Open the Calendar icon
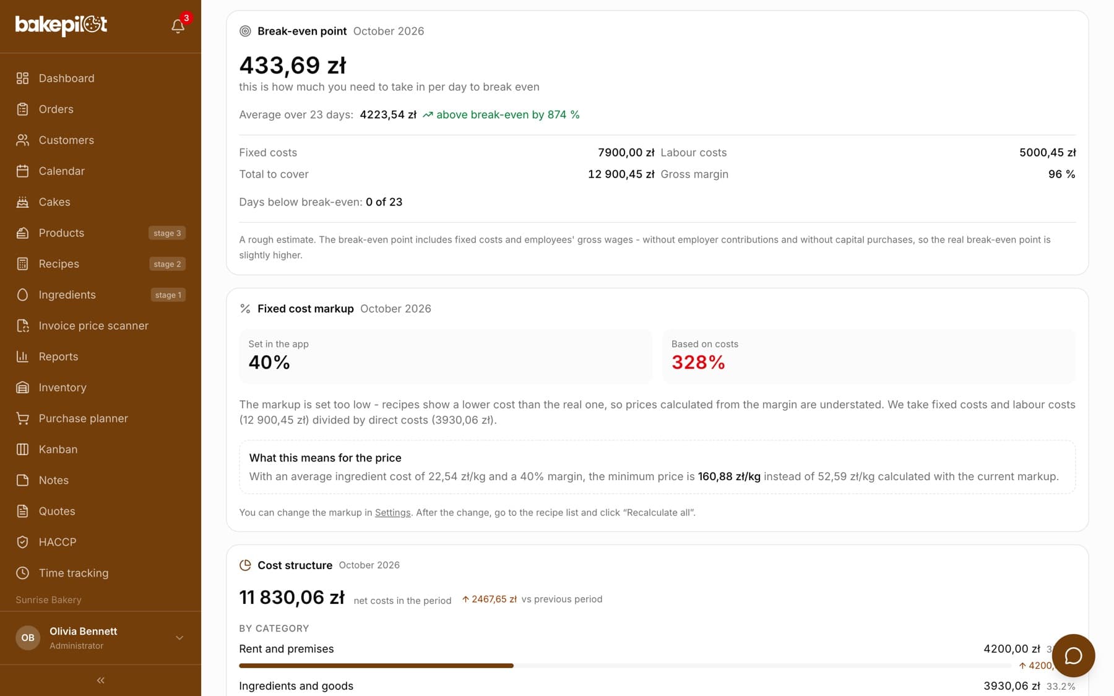 pyautogui.click(x=23, y=171)
